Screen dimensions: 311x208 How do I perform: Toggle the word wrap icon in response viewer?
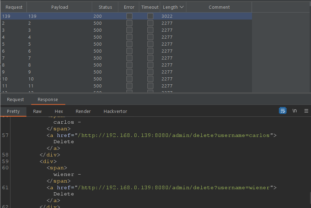(282, 111)
